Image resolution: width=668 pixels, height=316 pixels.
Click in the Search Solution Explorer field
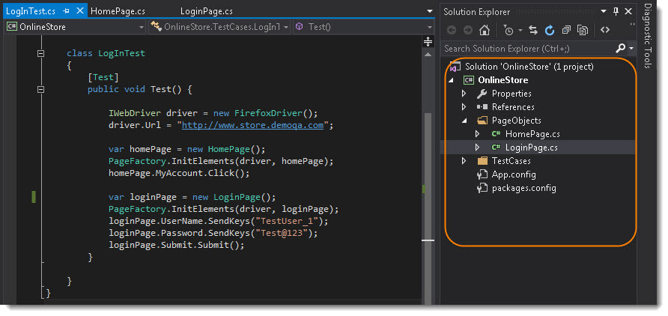(524, 49)
